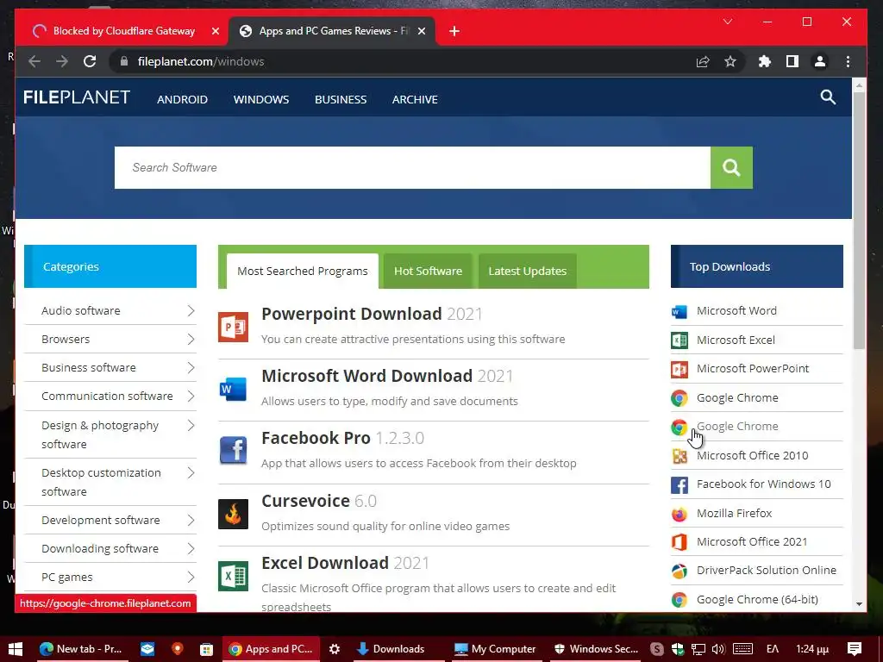883x662 pixels.
Task: Switch to Hot Software tab
Action: point(428,272)
